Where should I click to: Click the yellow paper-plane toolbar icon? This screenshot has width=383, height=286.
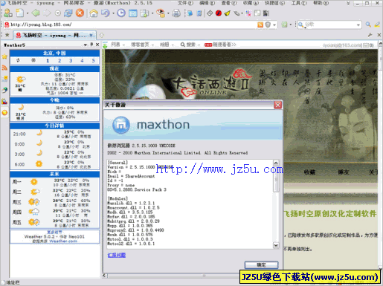click(x=228, y=13)
